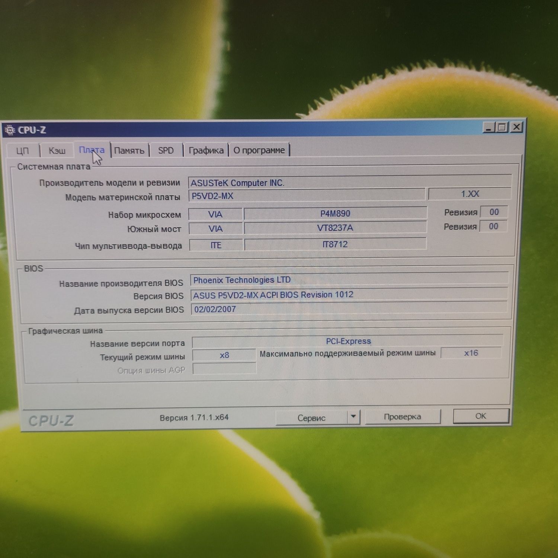Click the ASUSTeK Computer INC. manufacturer field

pos(350,182)
